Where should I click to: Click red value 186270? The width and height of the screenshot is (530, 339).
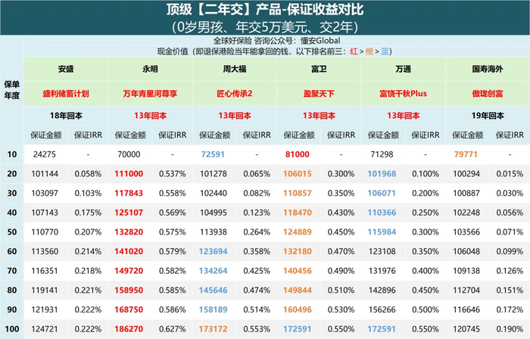click(129, 329)
